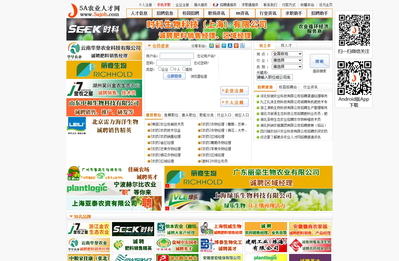Click 立即登录 login button
This screenshot has width=399, height=261.
point(174,76)
